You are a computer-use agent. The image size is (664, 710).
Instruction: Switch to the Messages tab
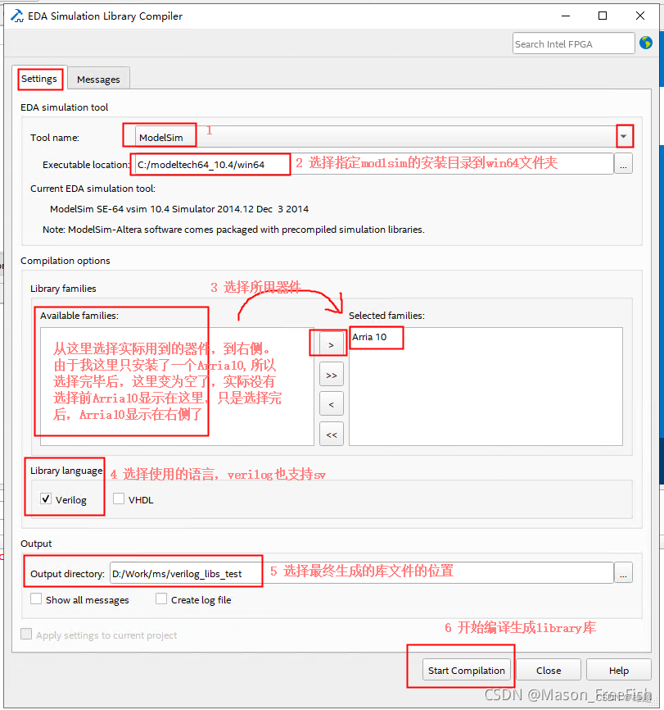(x=98, y=80)
